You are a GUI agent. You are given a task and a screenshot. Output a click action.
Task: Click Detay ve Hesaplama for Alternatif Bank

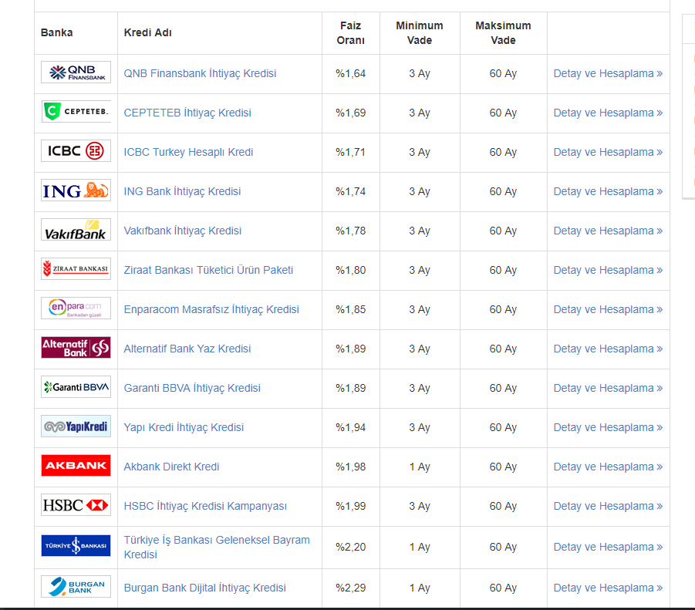[608, 349]
